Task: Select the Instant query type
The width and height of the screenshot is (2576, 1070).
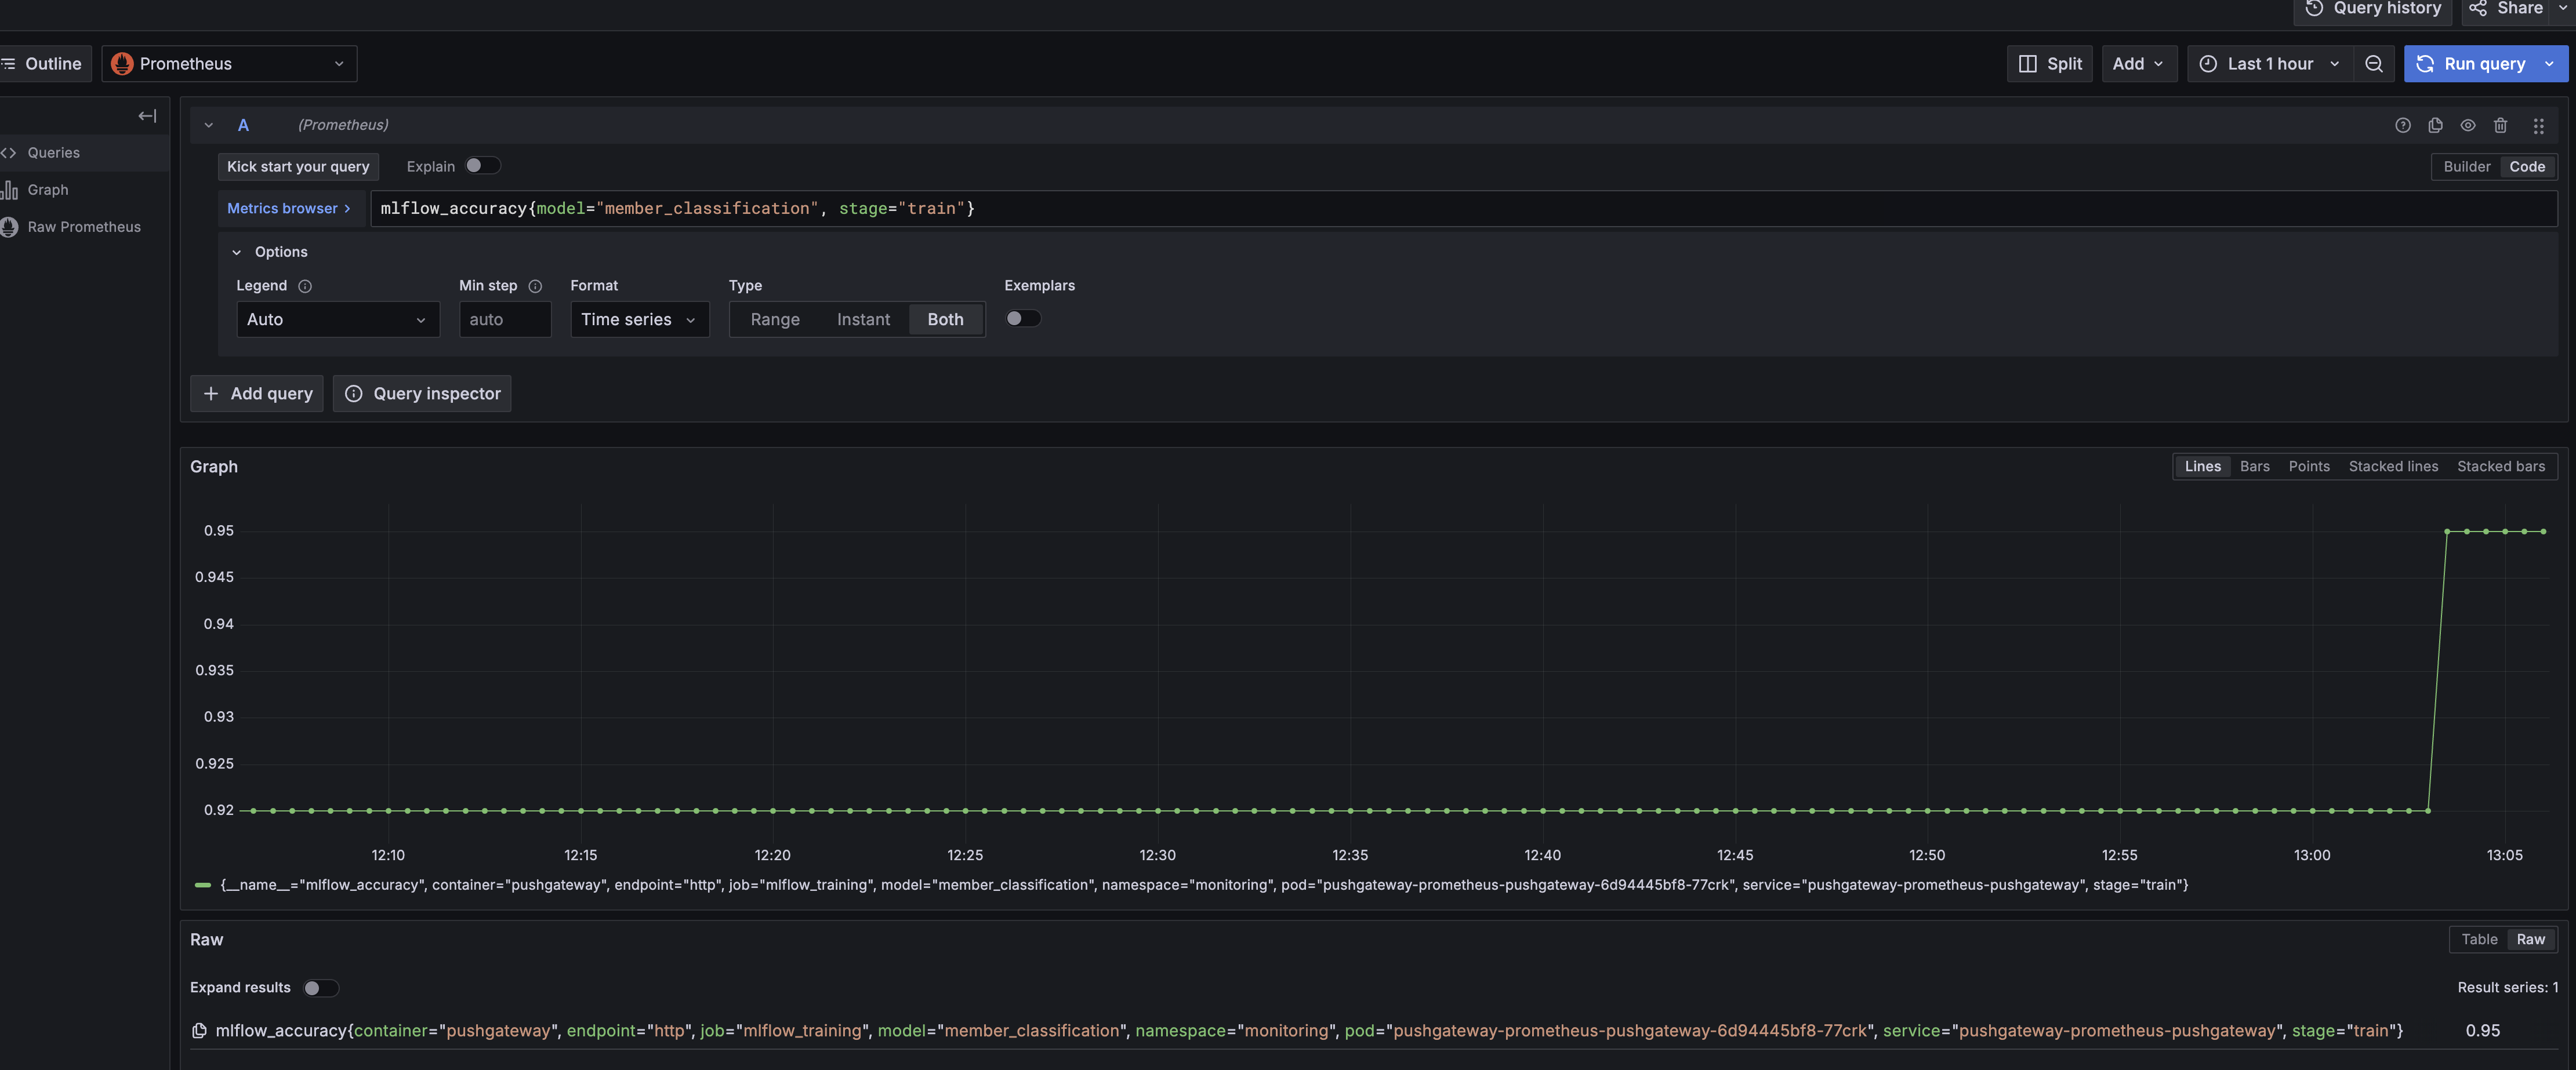Action: (x=863, y=320)
